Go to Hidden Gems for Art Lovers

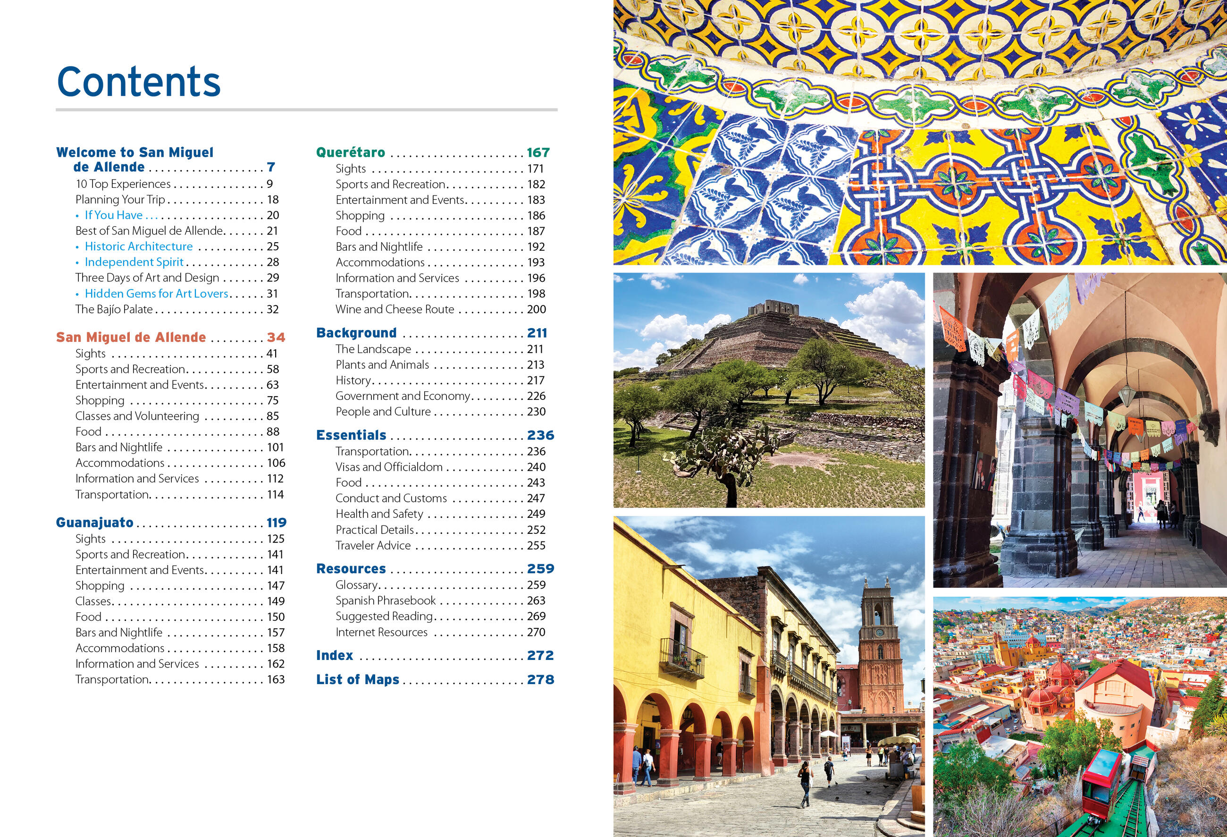(x=156, y=294)
